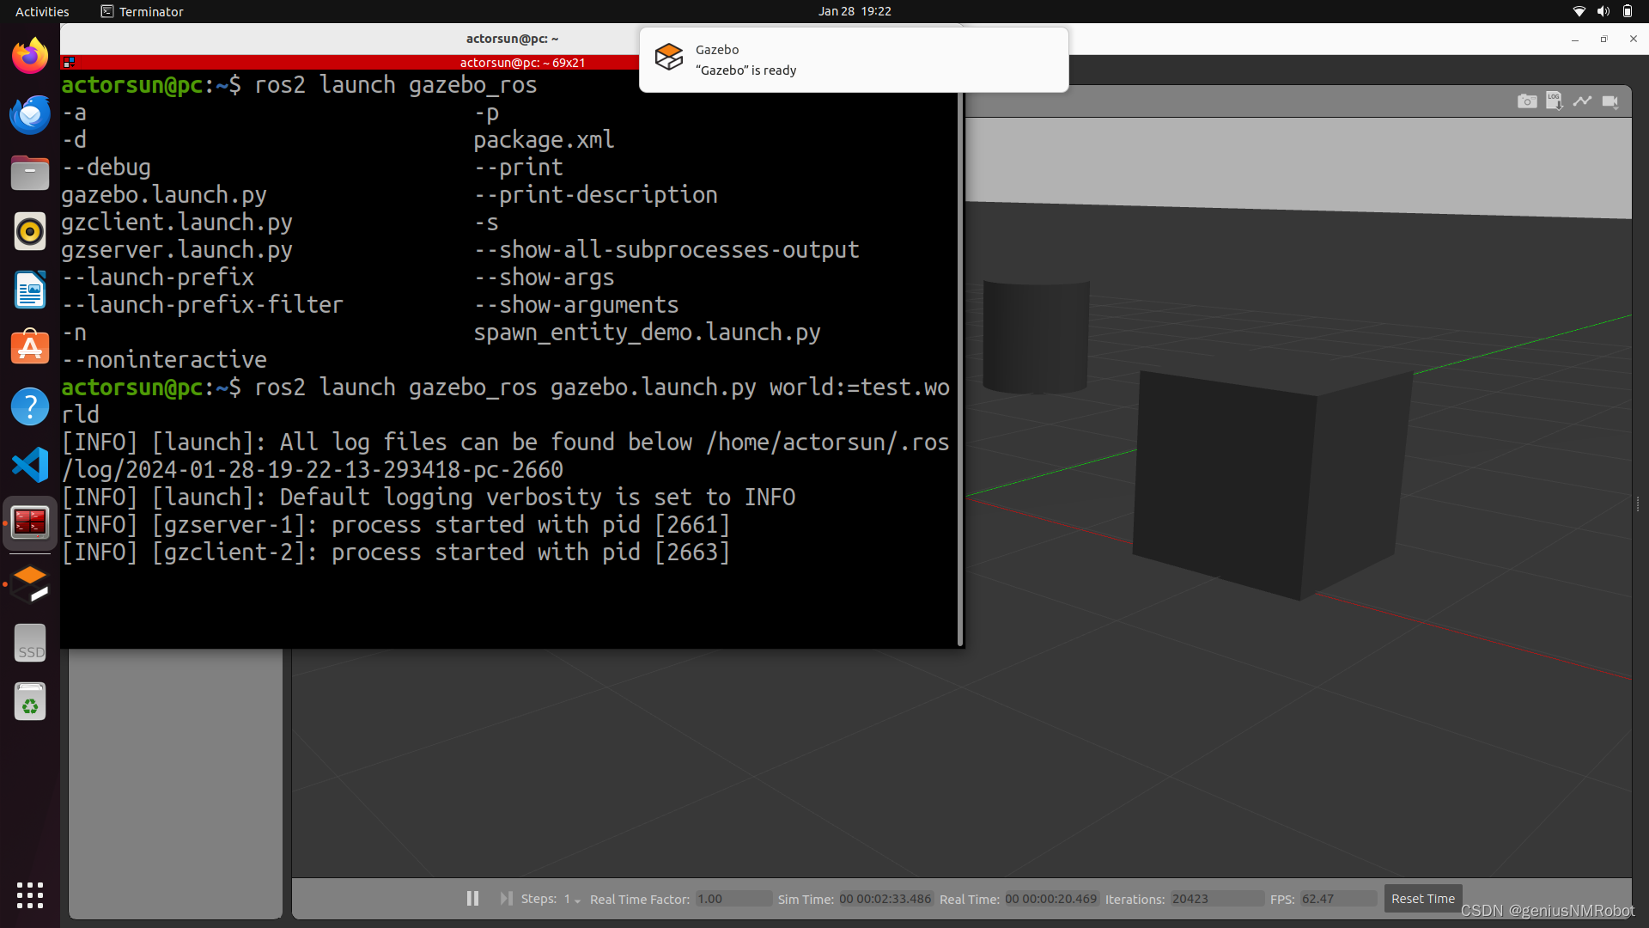Click the Real Time Factor field
The width and height of the screenshot is (1649, 928).
pyautogui.click(x=734, y=899)
